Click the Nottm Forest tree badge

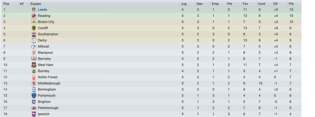[34, 77]
